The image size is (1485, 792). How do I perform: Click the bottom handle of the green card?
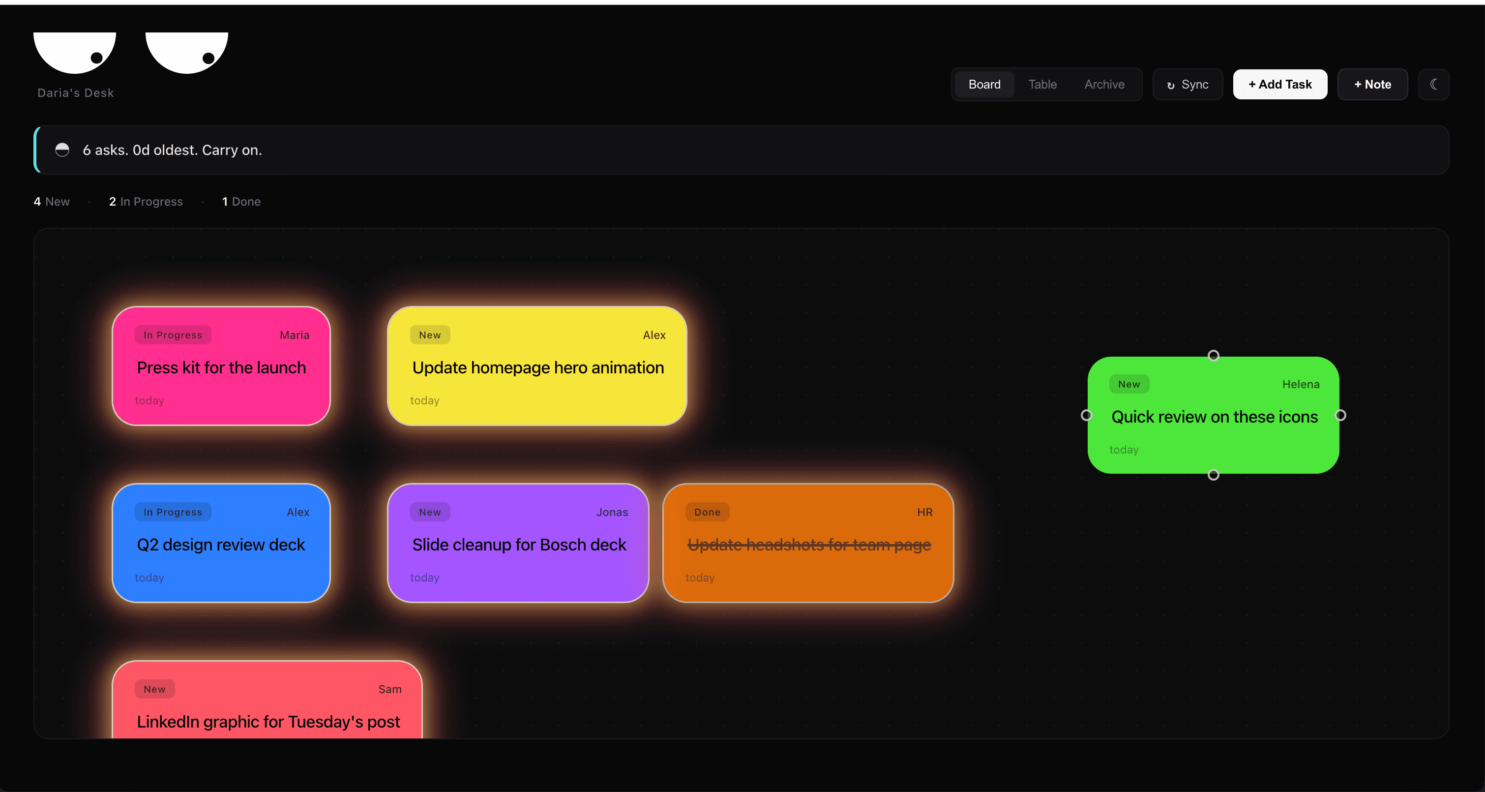(x=1213, y=475)
